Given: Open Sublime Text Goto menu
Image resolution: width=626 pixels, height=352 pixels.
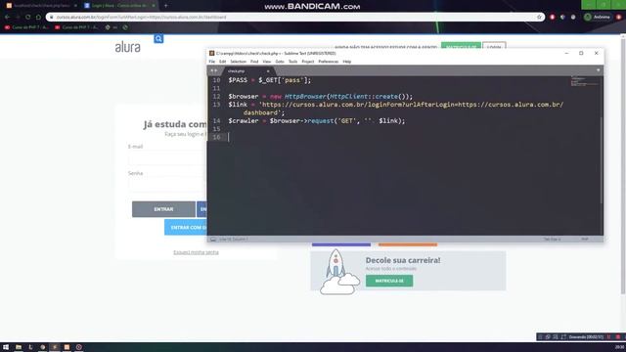Looking at the screenshot, I should point(280,62).
